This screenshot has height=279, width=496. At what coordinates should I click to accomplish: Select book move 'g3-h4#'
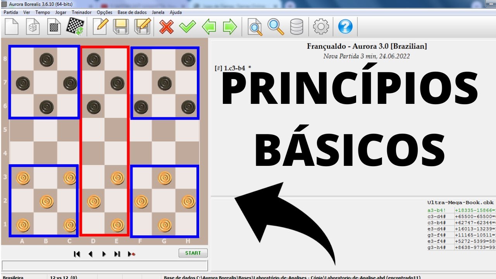(x=437, y=247)
